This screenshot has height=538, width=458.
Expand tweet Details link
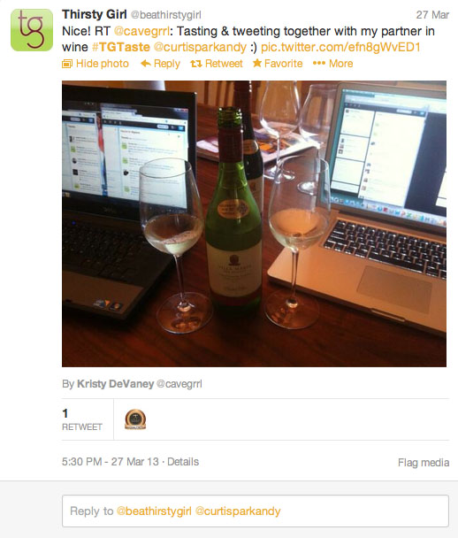[183, 462]
